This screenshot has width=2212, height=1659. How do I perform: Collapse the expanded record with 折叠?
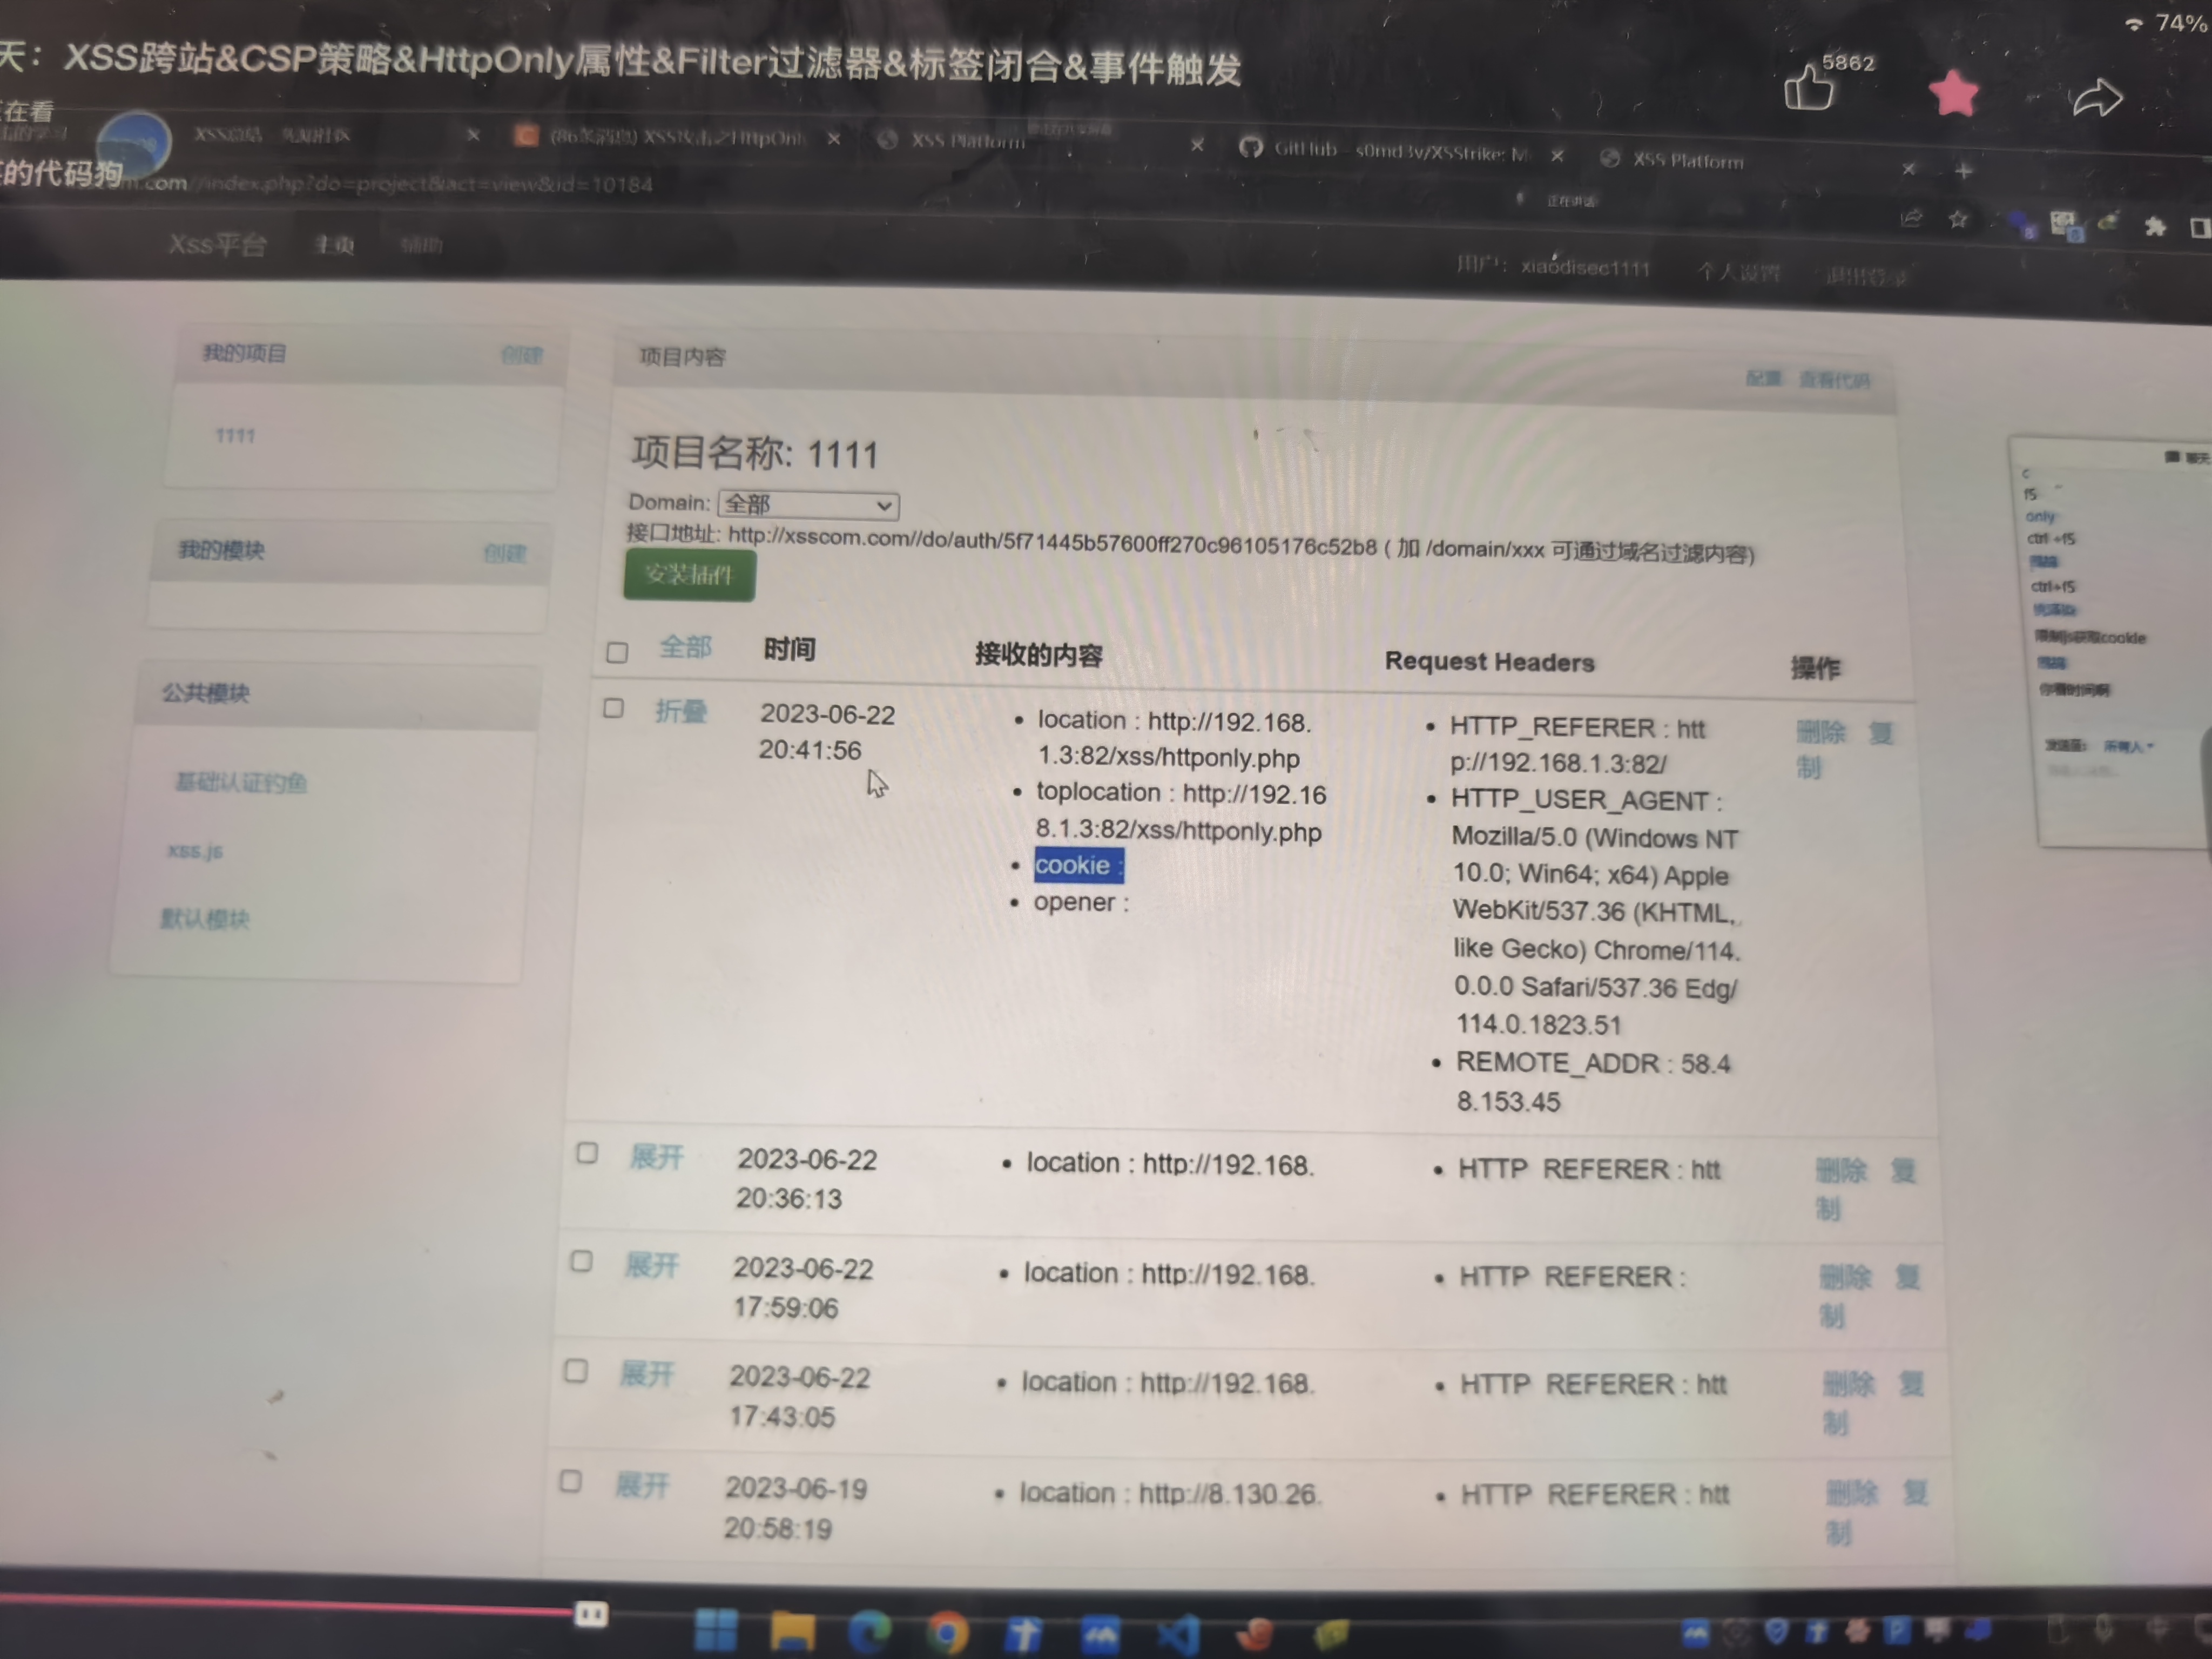(681, 711)
